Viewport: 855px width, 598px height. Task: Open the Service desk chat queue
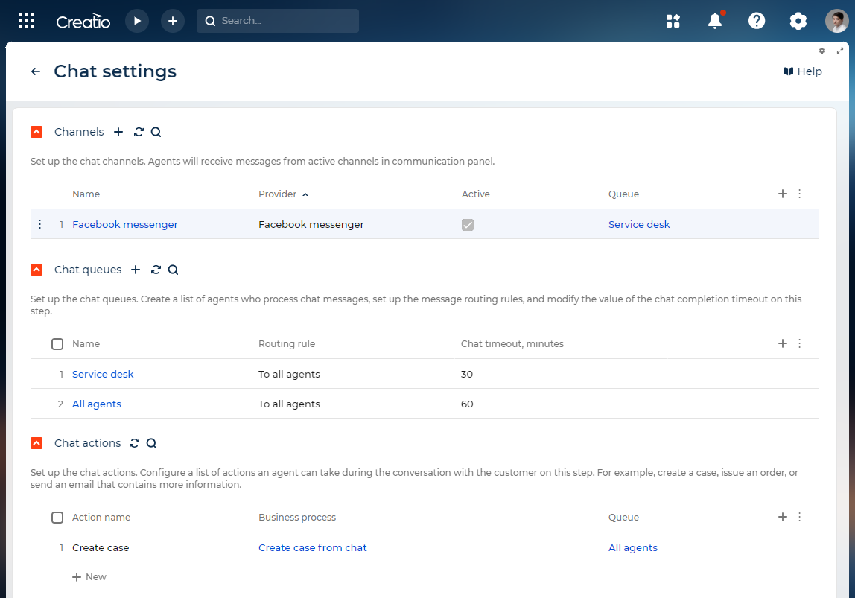[x=103, y=374]
